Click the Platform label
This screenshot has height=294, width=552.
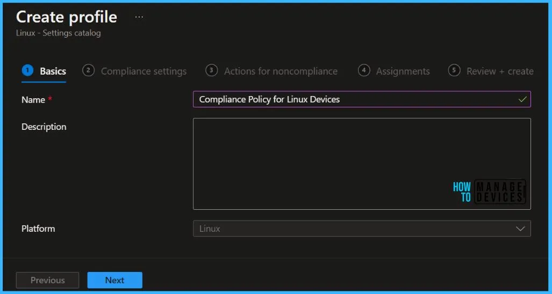click(x=38, y=229)
